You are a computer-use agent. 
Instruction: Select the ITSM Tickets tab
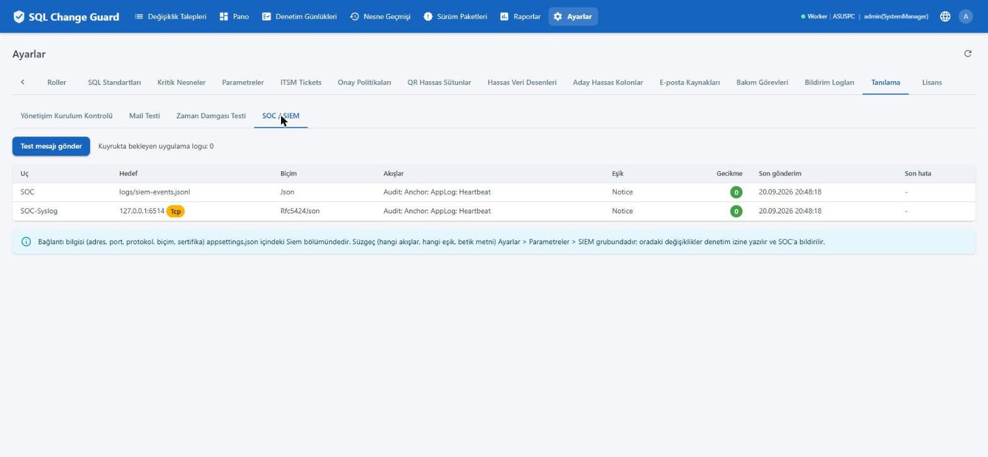point(301,82)
